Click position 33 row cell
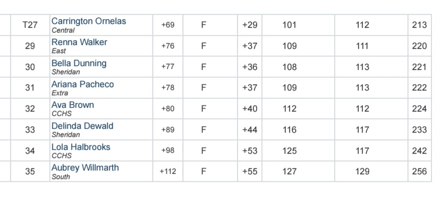This screenshot has height=203, width=442. 30,130
